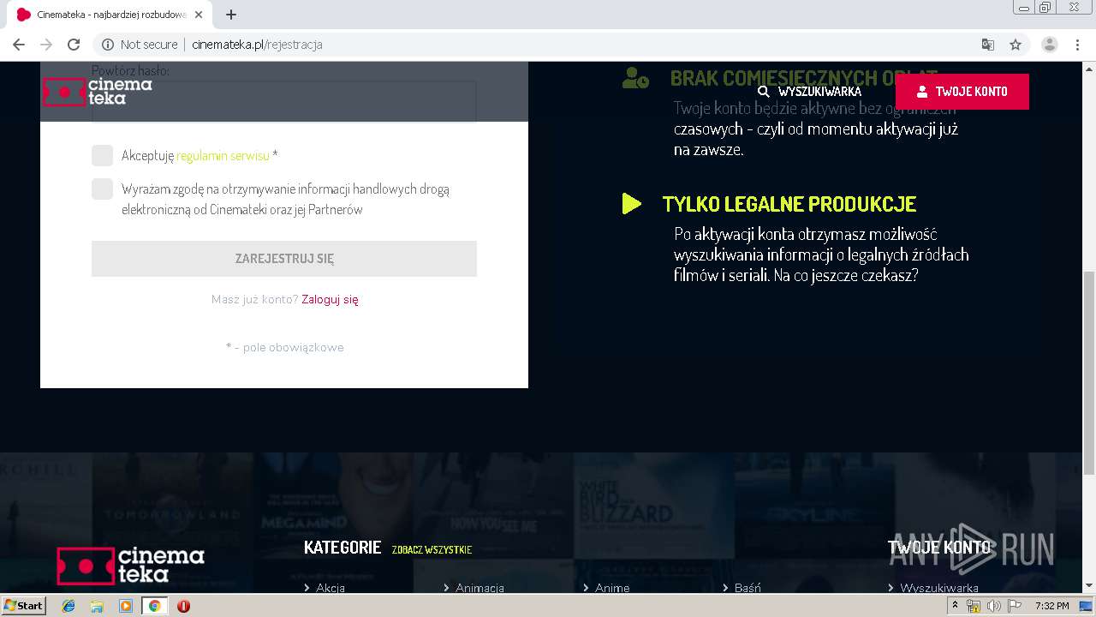Click the Tylko legalne produkcje heading
This screenshot has height=617, width=1096.
click(x=789, y=204)
